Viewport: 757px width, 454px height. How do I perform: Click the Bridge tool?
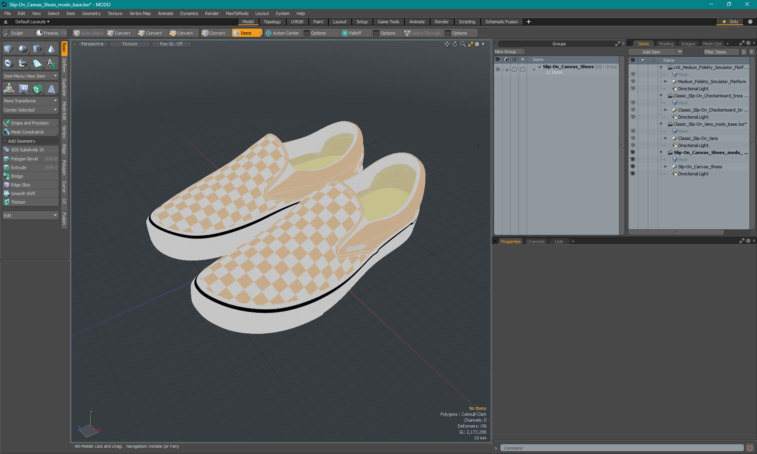(30, 176)
